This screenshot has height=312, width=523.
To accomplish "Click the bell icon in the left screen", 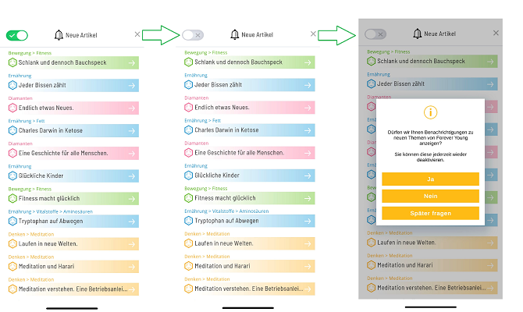I will point(59,35).
